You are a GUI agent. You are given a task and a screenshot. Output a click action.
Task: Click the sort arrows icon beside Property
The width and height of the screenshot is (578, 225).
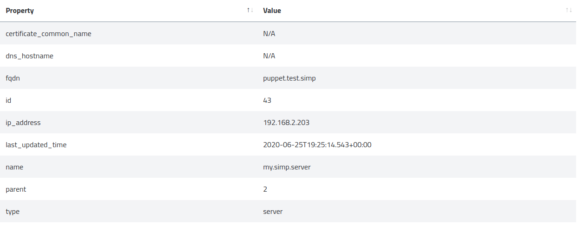click(x=250, y=10)
